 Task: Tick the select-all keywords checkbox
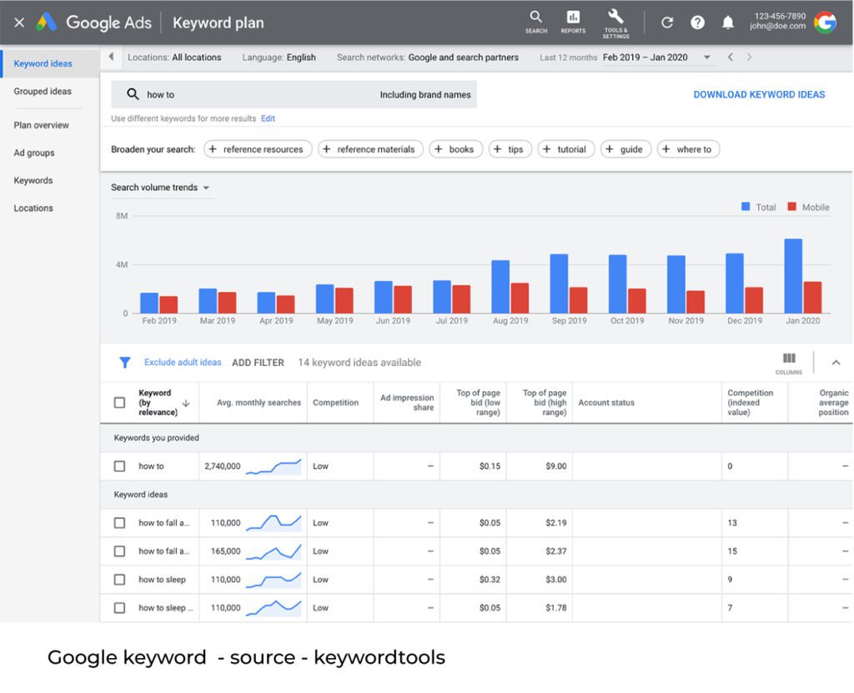tap(120, 403)
